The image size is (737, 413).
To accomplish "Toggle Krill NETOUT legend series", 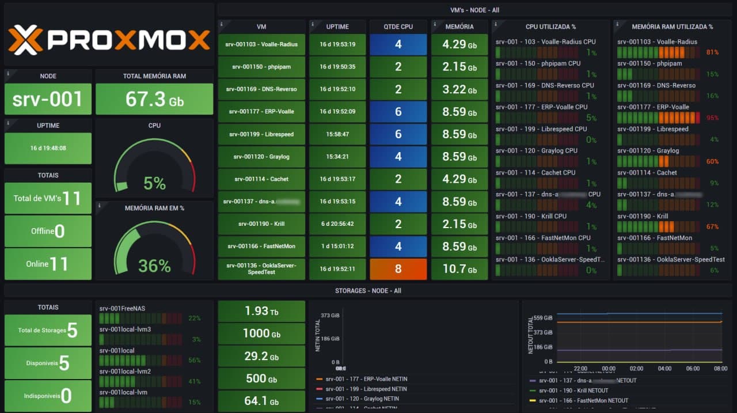I will click(570, 391).
